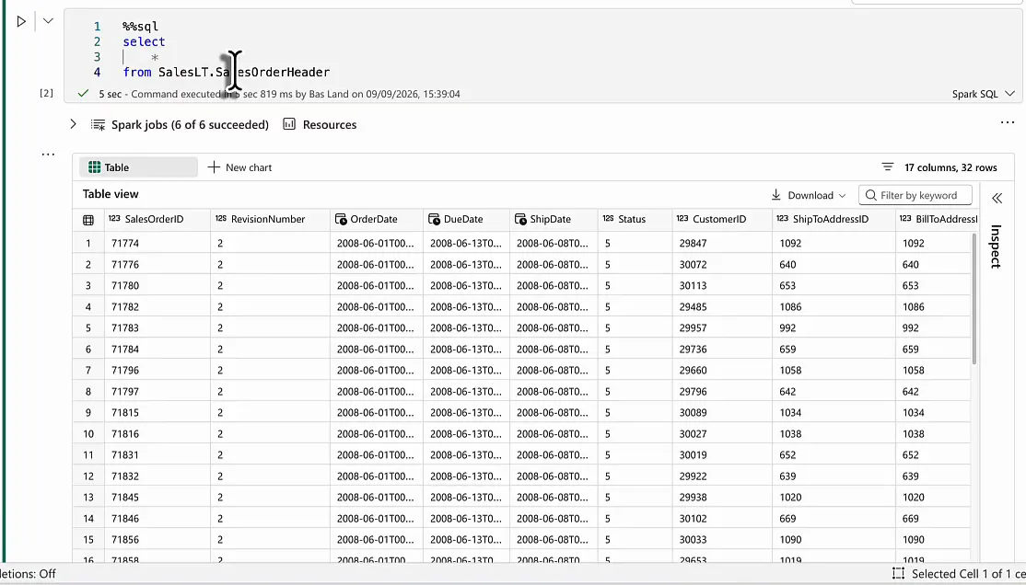Click the SalesOrderID numeric type icon

tap(114, 218)
